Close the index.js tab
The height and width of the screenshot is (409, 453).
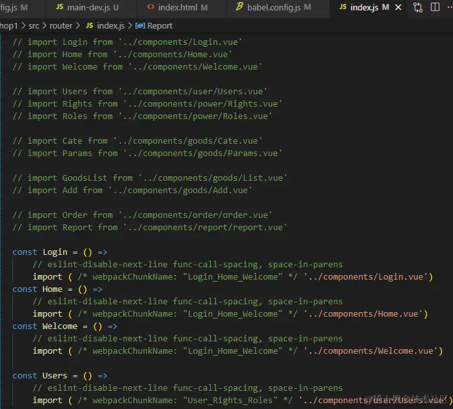(398, 7)
